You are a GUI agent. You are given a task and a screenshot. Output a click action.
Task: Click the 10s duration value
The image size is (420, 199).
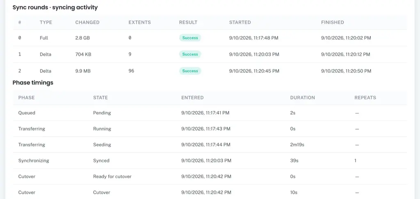pos(294,192)
